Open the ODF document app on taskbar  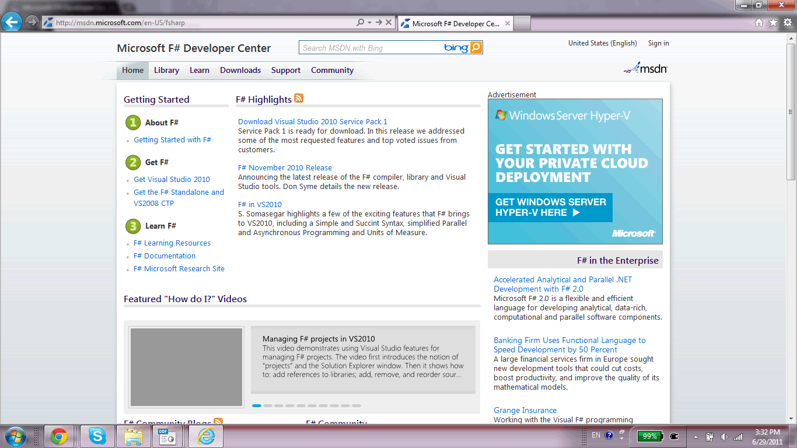click(x=168, y=436)
